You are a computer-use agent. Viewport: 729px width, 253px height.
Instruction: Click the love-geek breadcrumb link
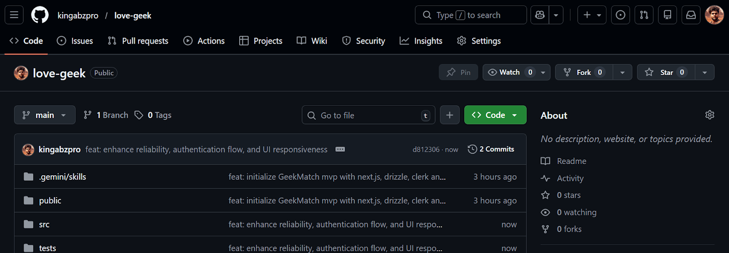133,15
